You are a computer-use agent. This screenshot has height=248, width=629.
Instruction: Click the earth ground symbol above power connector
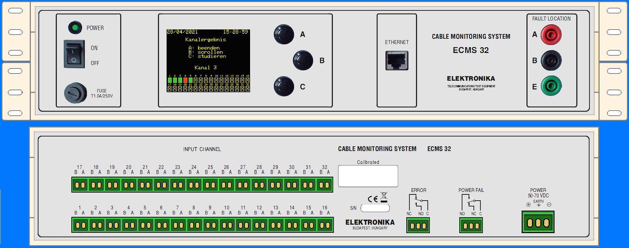click(x=539, y=205)
